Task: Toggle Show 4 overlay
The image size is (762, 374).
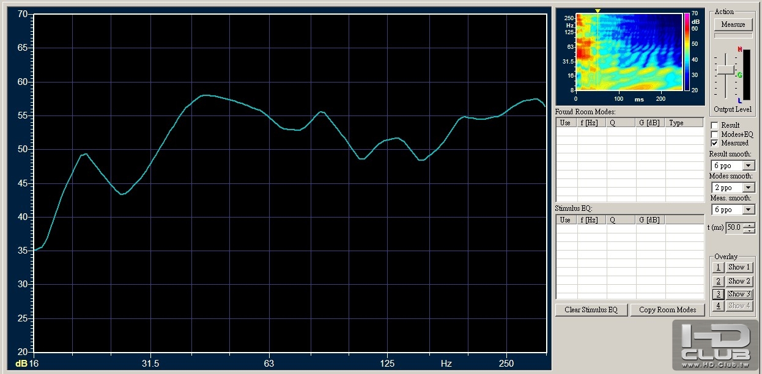Action: click(x=739, y=306)
